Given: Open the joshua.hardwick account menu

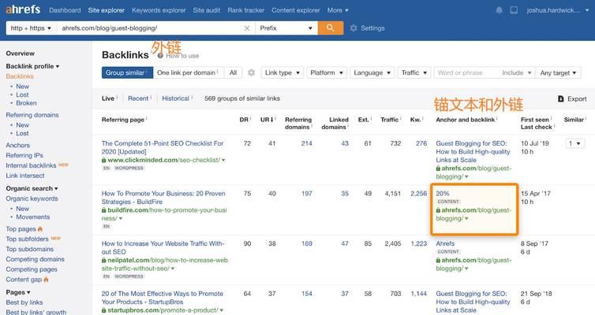Looking at the screenshot, I should pyautogui.click(x=557, y=10).
